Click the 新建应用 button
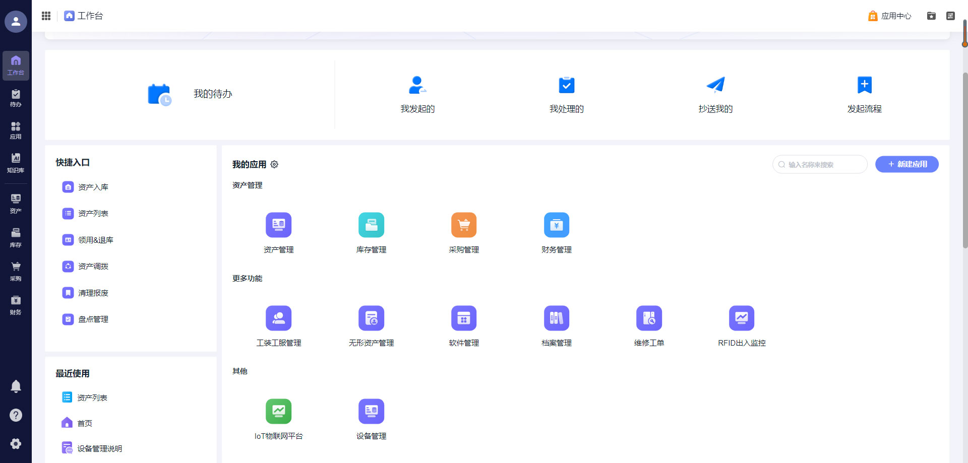 (906, 164)
